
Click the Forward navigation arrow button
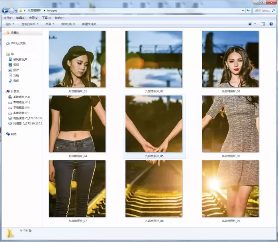click(11, 11)
